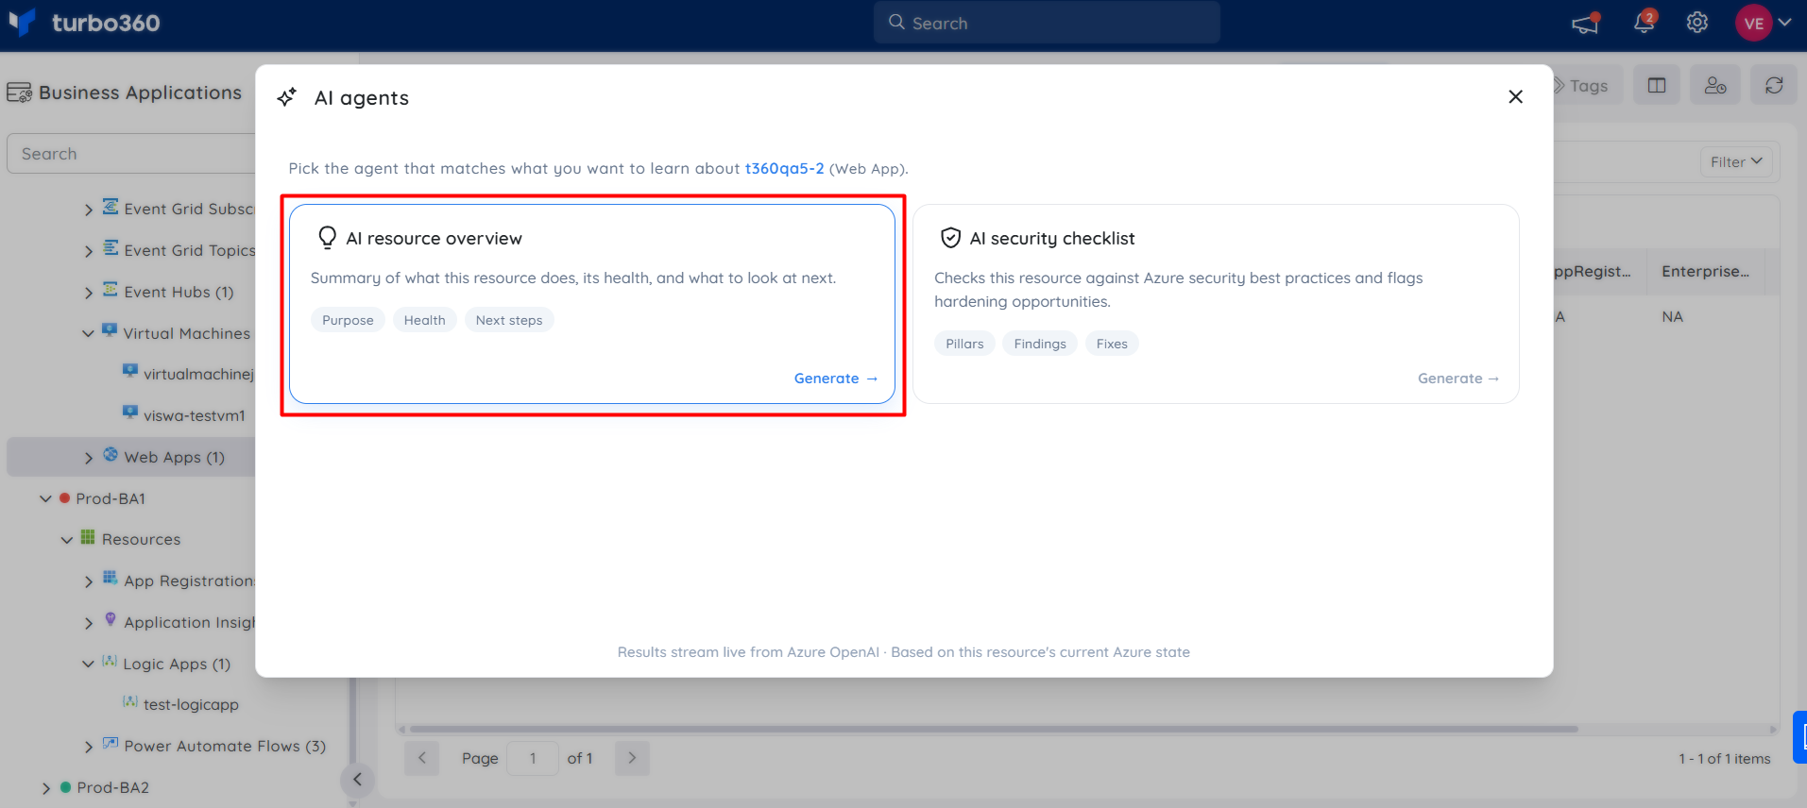The image size is (1807, 808).
Task: Open the Filter dropdown
Action: pos(1736,161)
